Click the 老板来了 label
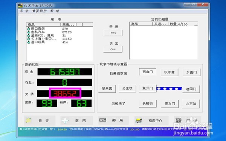226x141 pixels. (118, 104)
